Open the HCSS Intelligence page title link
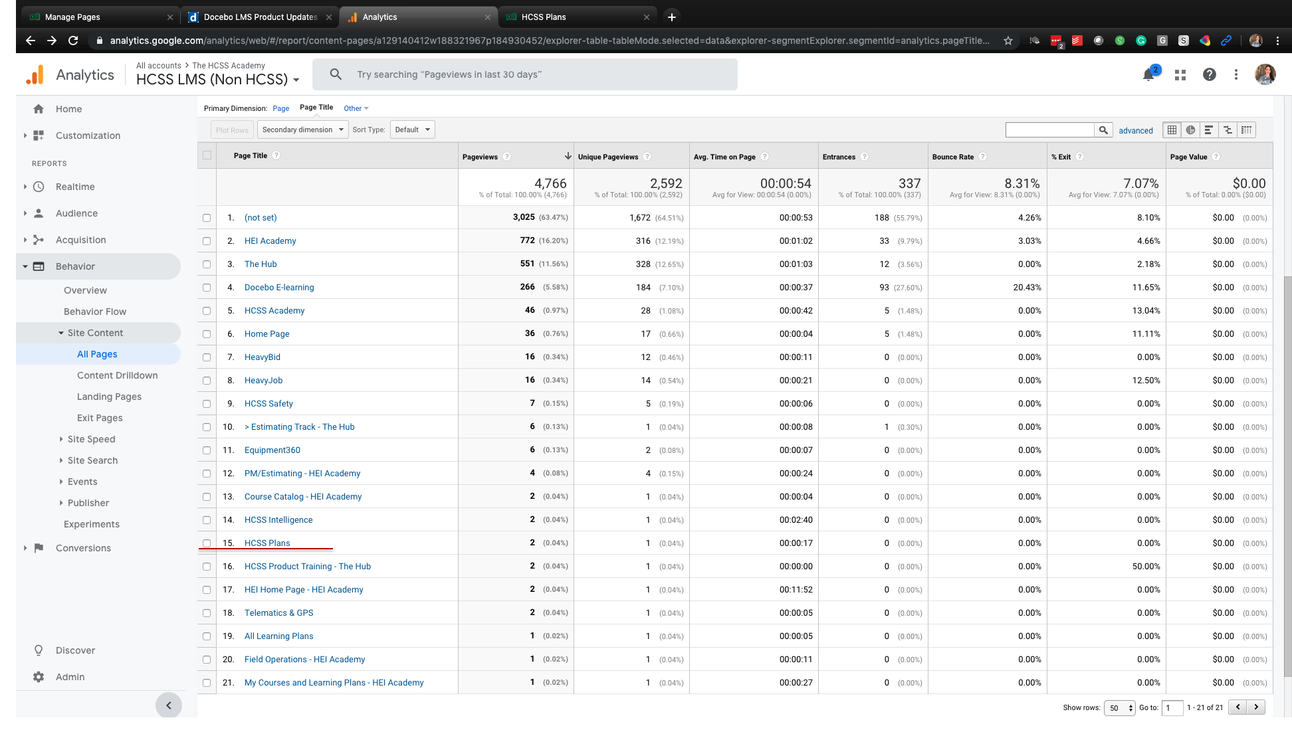The width and height of the screenshot is (1292, 736). 278,520
